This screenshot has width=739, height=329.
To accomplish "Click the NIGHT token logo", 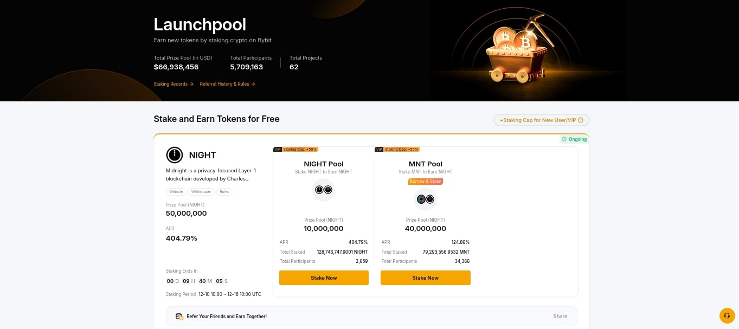I will 174,155.
